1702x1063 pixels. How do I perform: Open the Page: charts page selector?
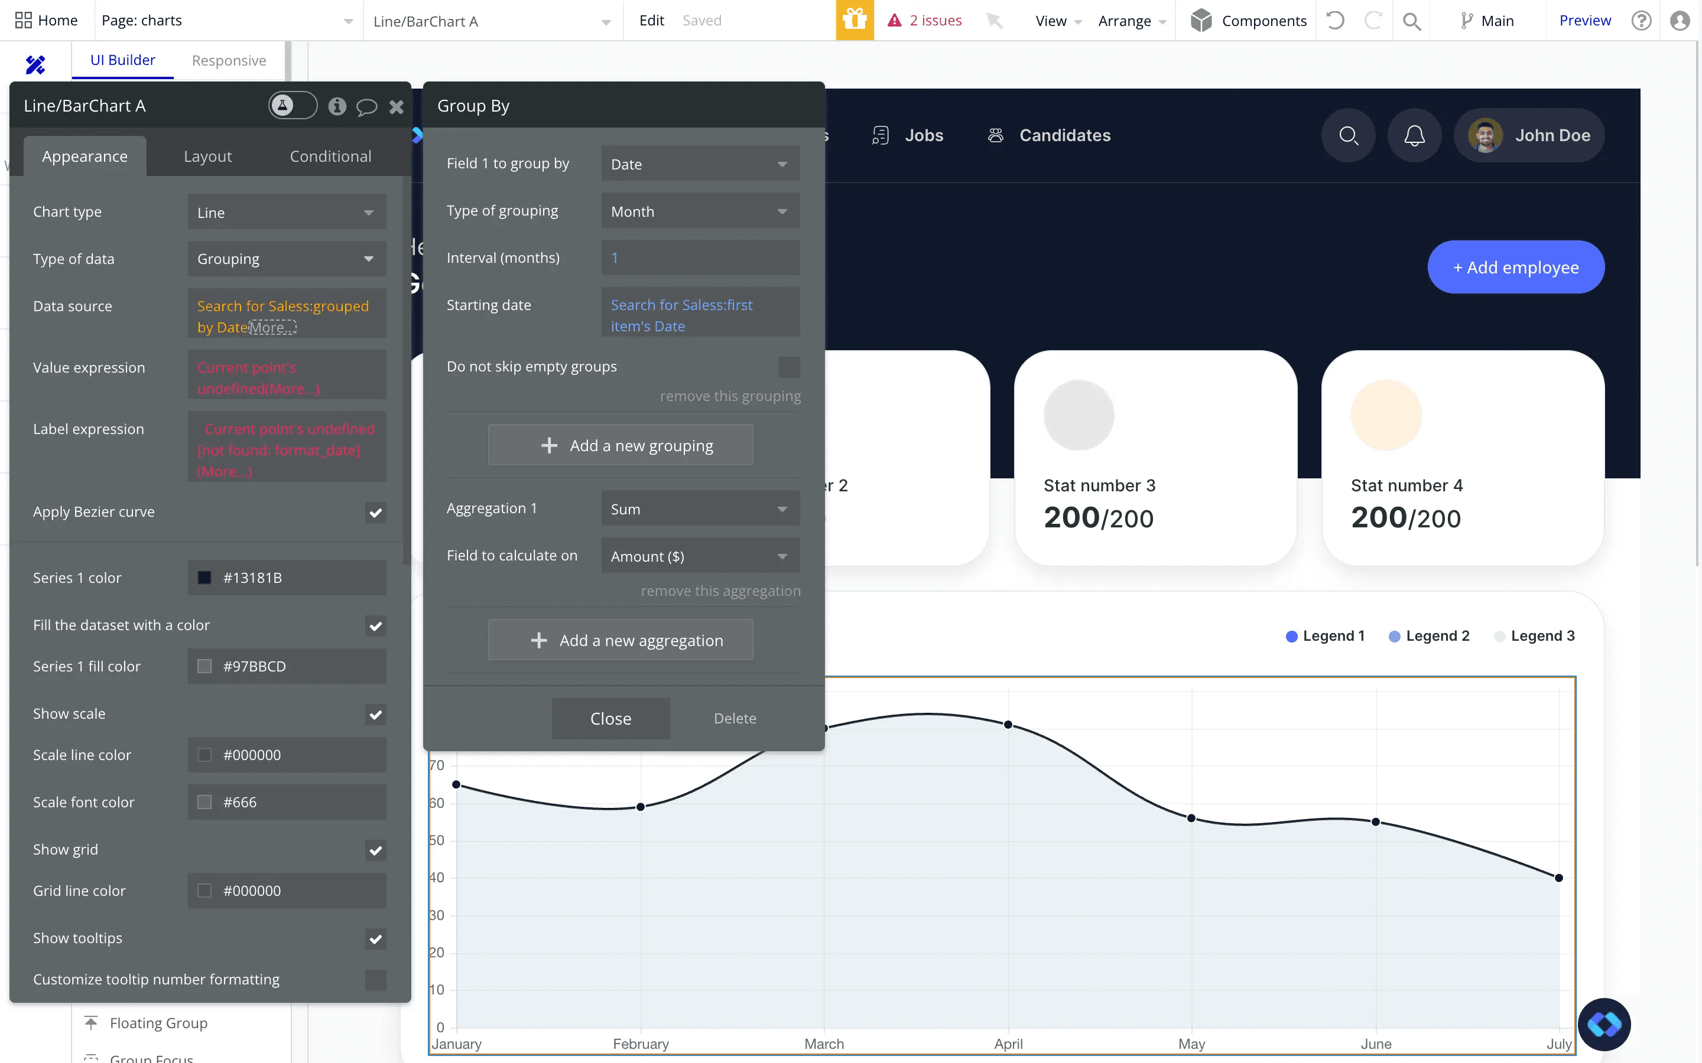225,21
